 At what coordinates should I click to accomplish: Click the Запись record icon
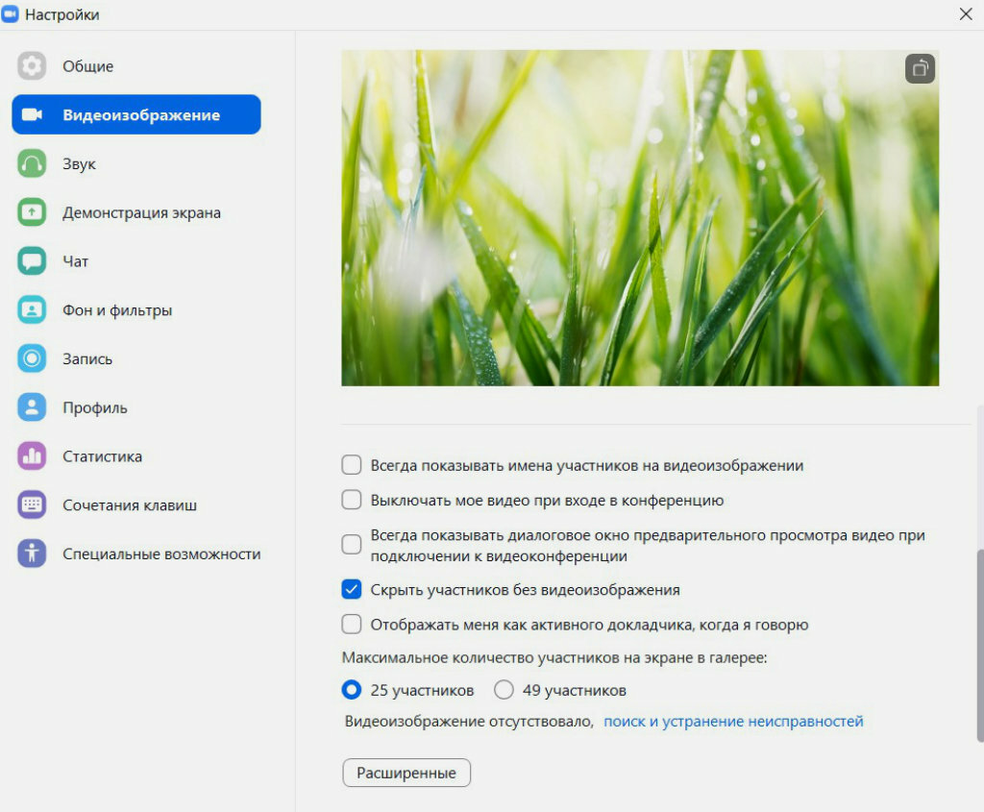click(32, 359)
